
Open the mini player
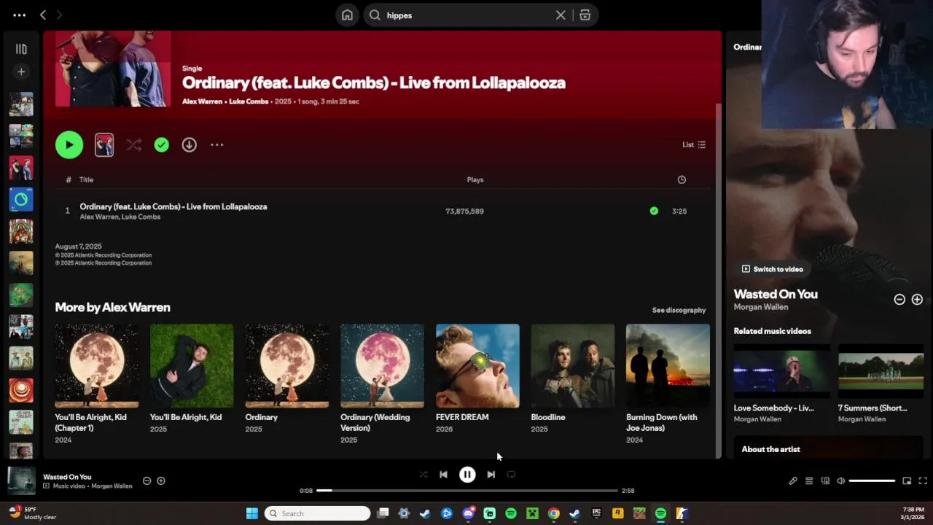(x=907, y=481)
